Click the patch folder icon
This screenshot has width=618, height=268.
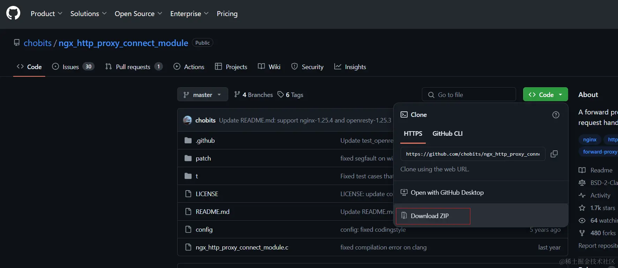point(188,158)
